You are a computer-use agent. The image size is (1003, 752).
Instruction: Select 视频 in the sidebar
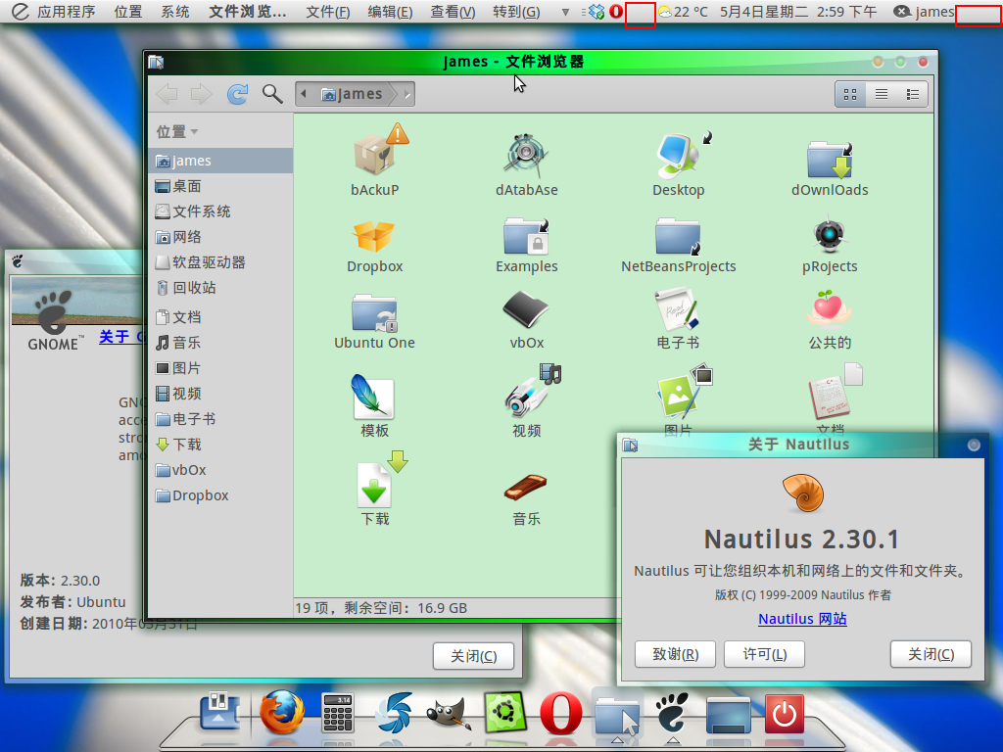coord(220,394)
